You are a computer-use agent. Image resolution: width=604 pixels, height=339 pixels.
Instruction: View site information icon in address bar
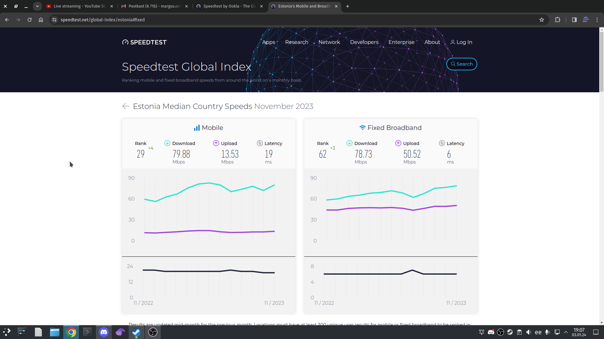tap(54, 20)
